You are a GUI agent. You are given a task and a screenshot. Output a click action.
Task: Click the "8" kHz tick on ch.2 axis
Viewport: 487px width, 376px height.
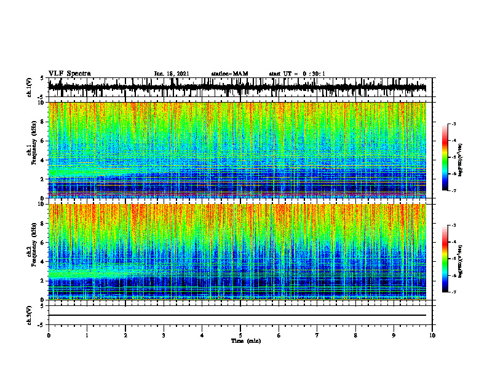[43, 224]
